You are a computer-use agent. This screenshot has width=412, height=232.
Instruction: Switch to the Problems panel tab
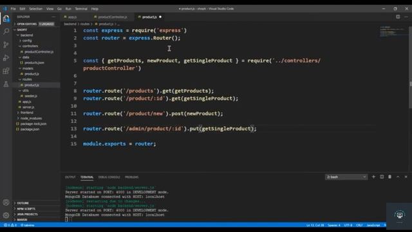[131, 177]
